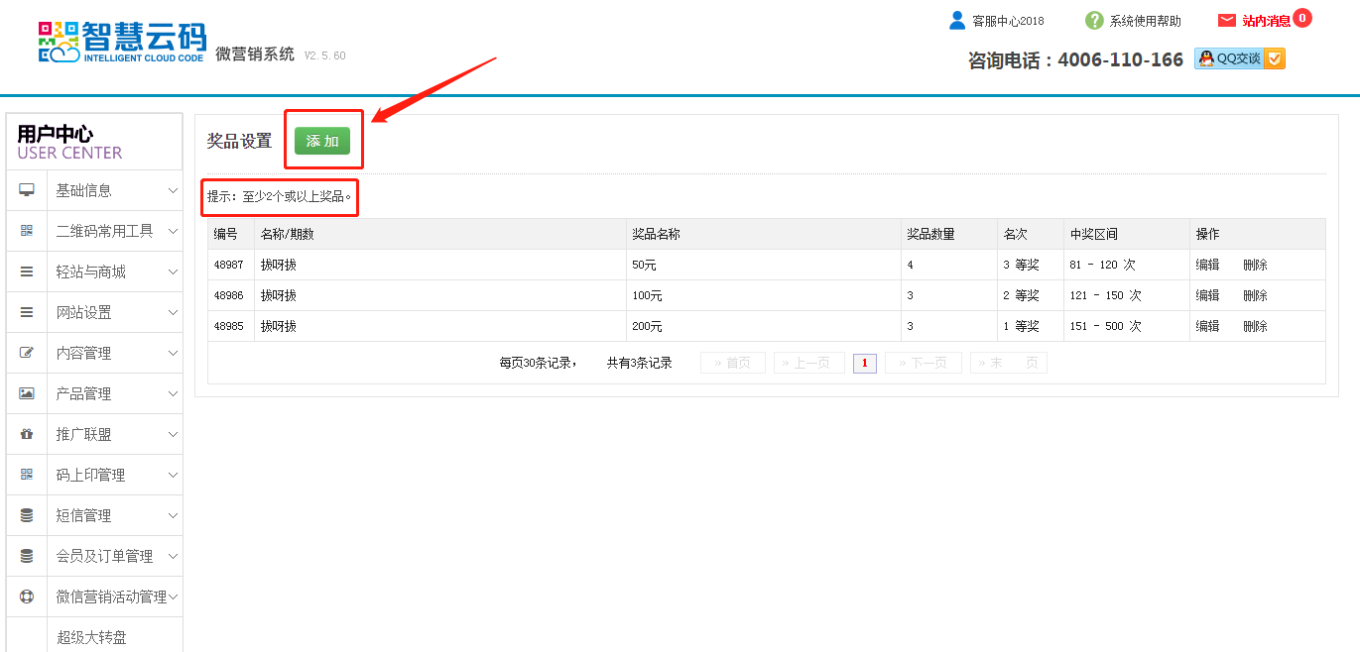Click the picture icon beside 产品管理

(x=27, y=393)
